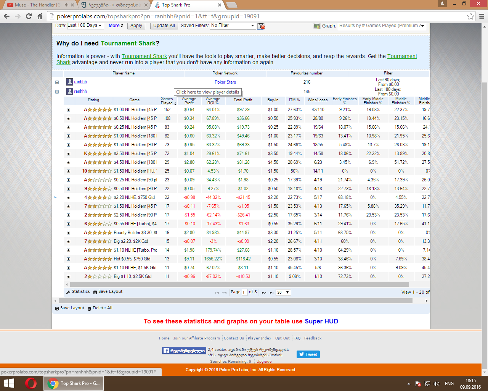Open the Tournament Shark heading link

coord(128,44)
